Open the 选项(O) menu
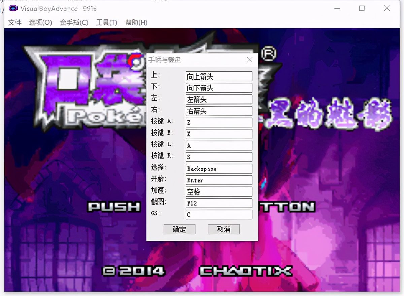 coord(40,23)
